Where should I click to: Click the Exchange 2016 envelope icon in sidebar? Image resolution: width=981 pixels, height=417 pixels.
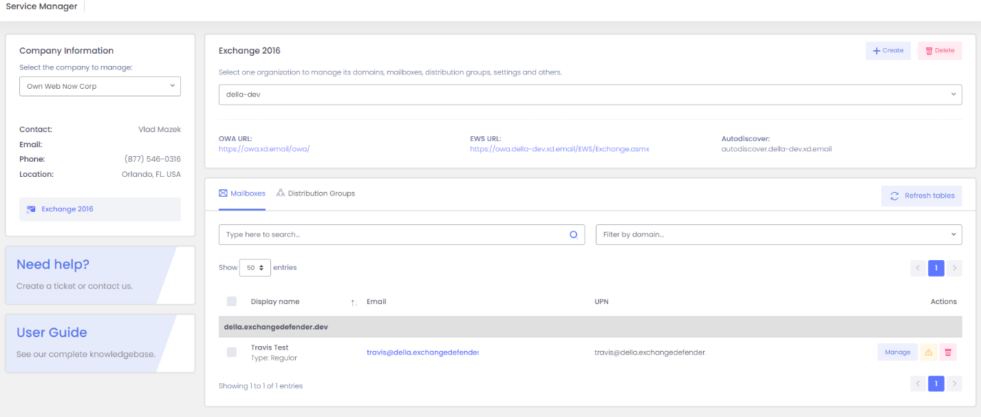tap(31, 209)
